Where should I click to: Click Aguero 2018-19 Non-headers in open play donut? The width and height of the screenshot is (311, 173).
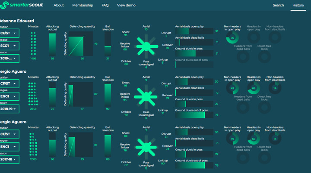pyautogui.click(x=232, y=88)
